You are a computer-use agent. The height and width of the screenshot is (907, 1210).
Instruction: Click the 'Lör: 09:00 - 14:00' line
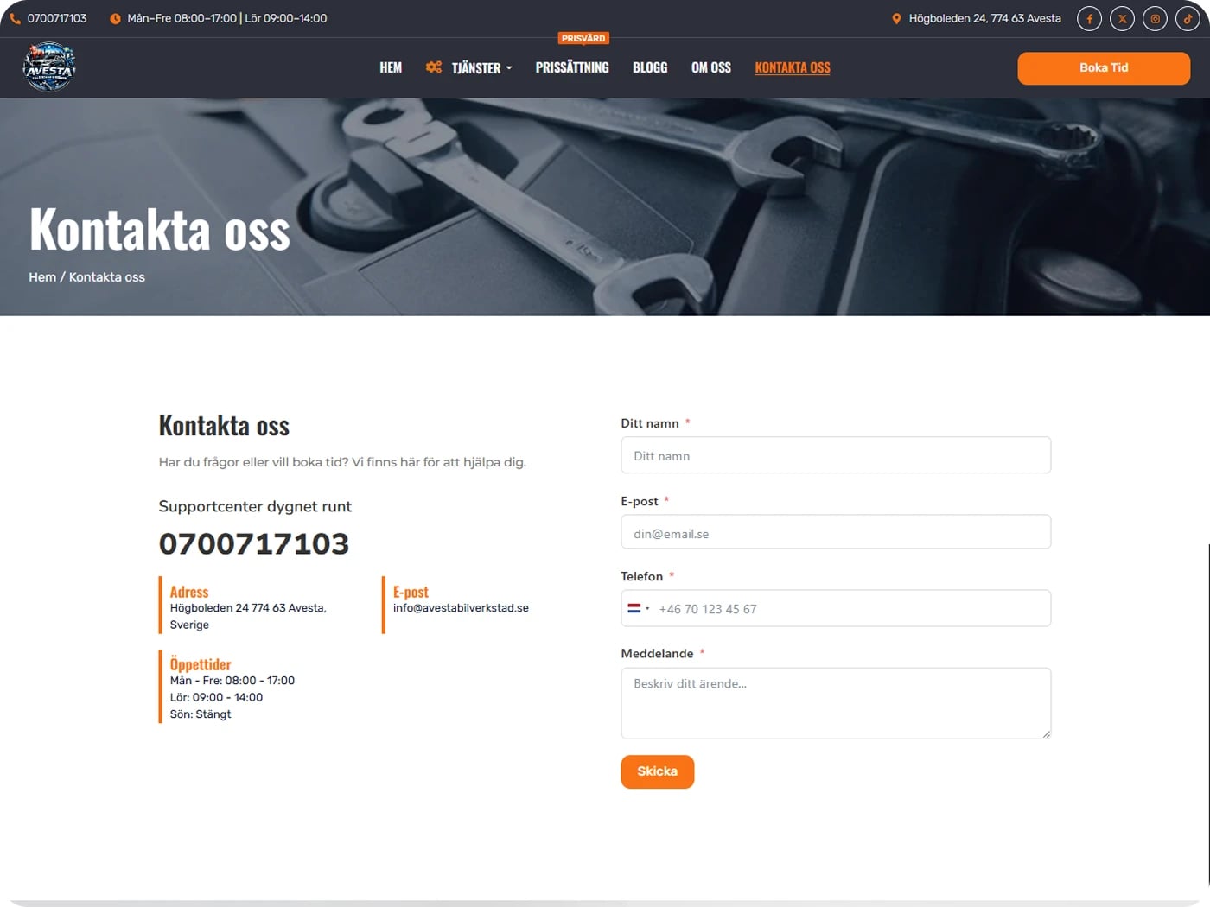216,697
